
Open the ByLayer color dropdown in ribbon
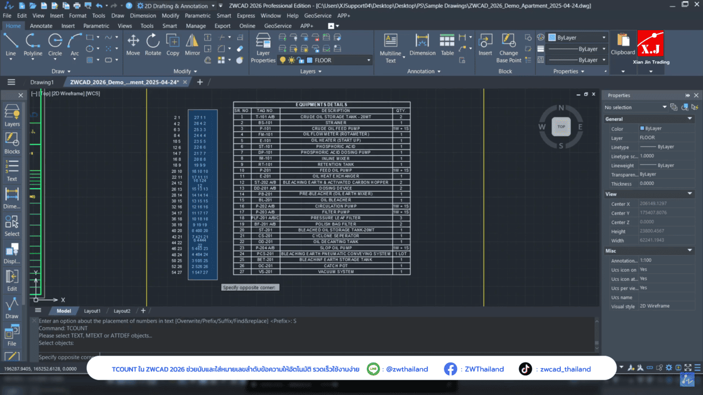pos(604,38)
